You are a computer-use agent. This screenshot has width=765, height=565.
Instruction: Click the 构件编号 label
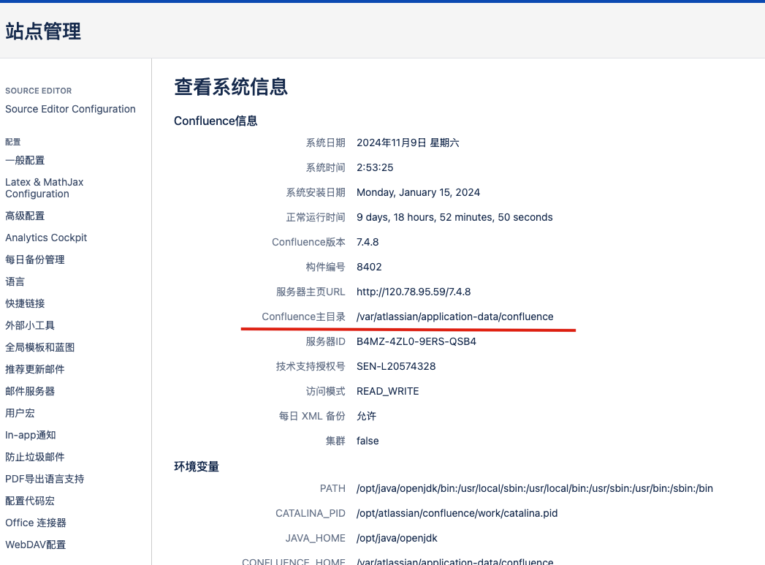point(325,268)
